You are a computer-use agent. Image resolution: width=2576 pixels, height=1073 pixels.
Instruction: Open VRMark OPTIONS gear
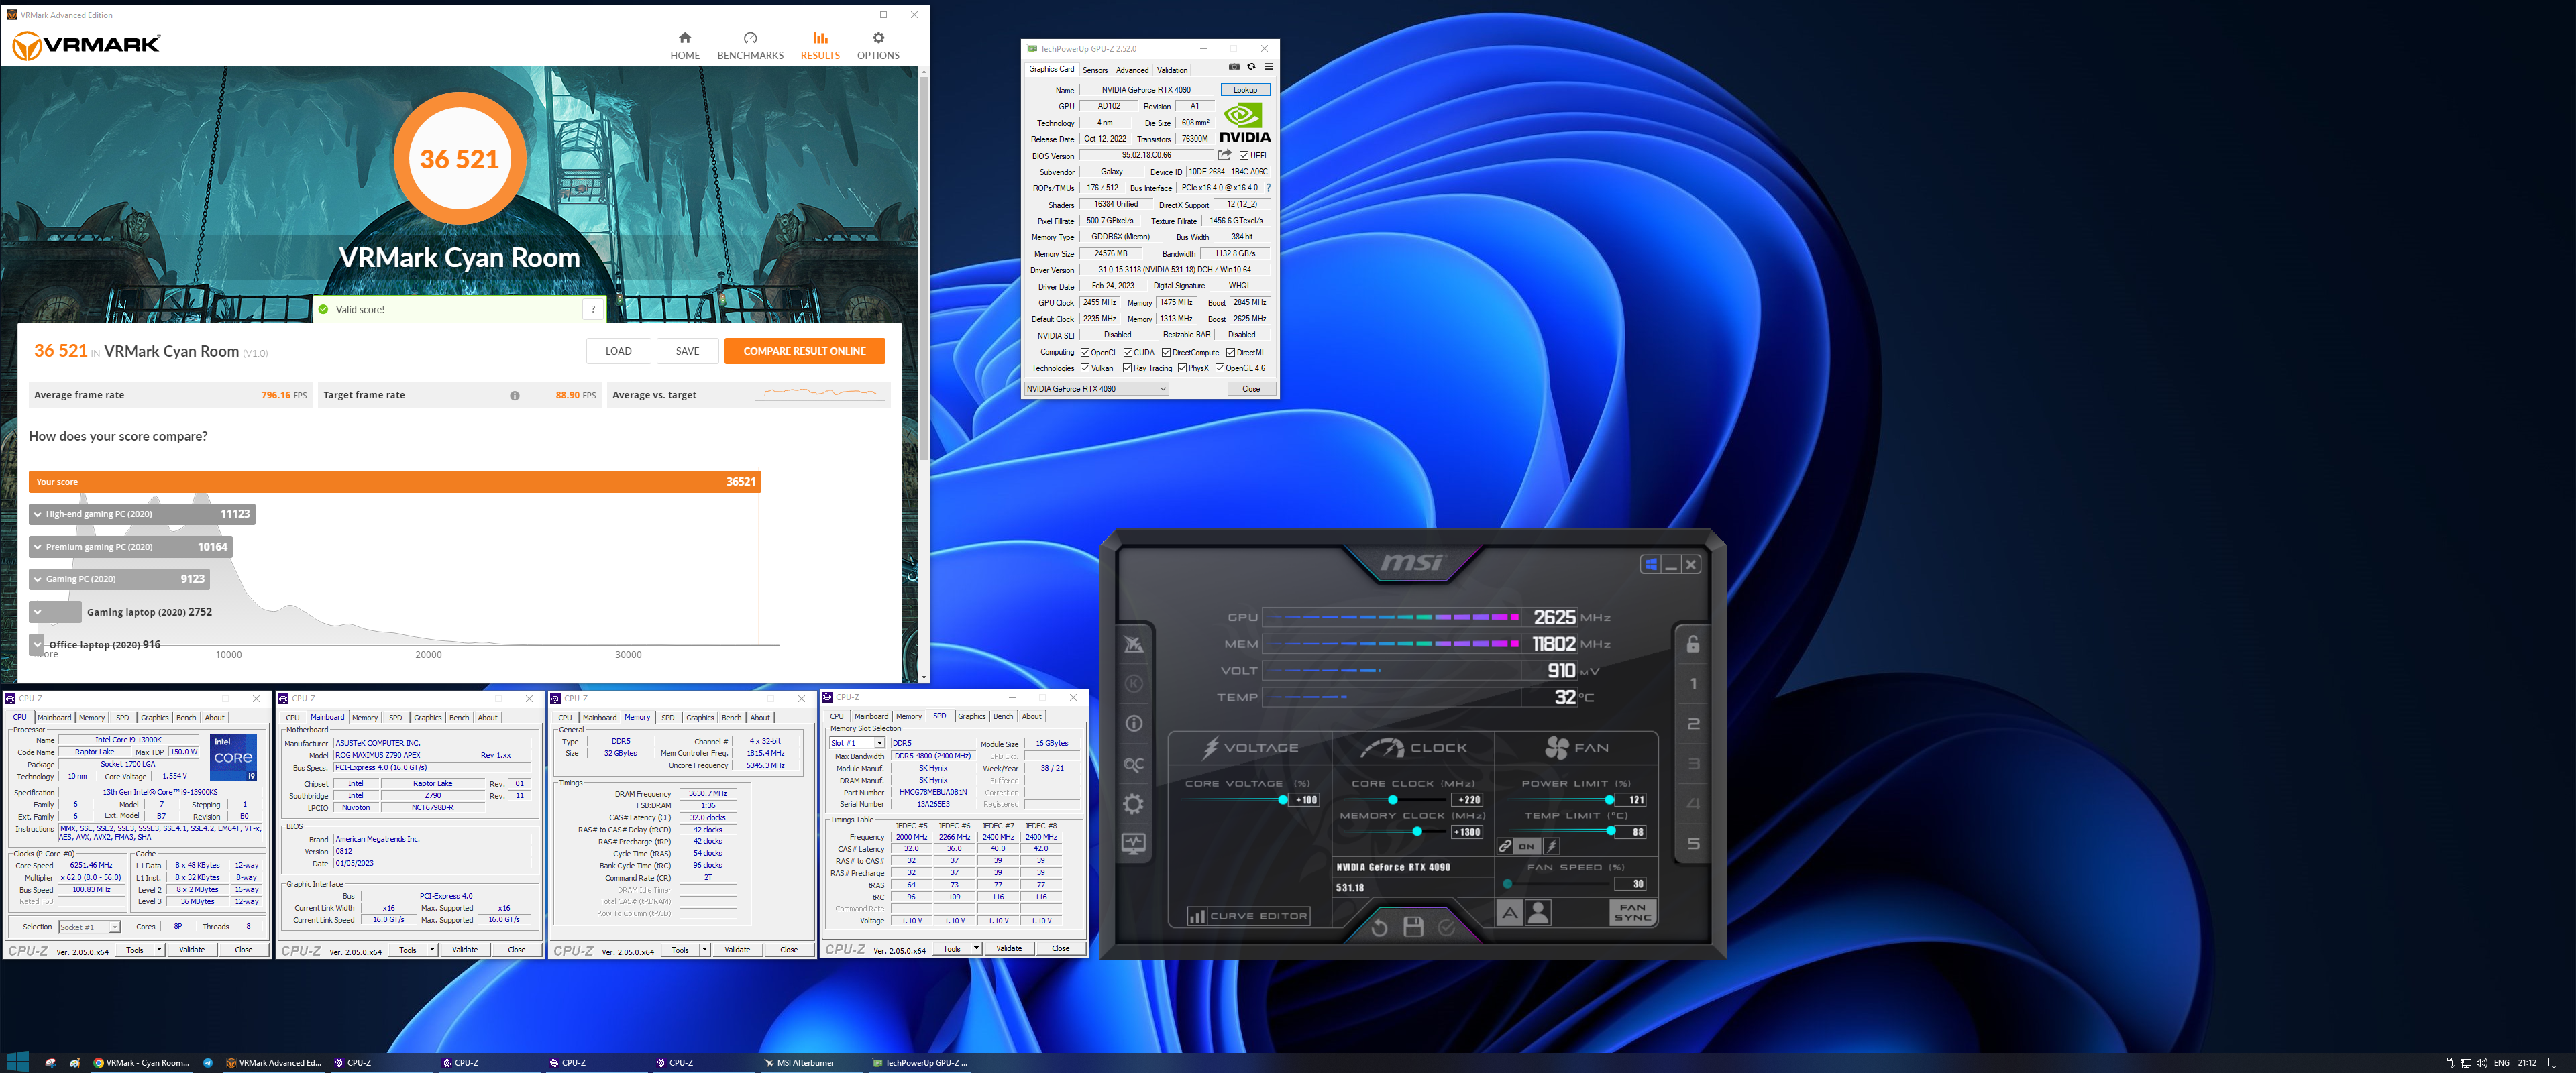(878, 38)
